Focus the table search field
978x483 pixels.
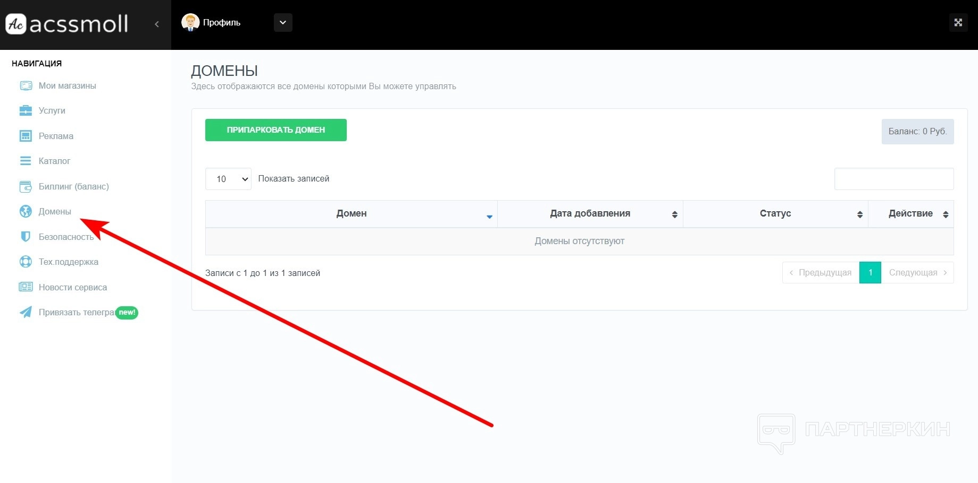[x=894, y=179]
